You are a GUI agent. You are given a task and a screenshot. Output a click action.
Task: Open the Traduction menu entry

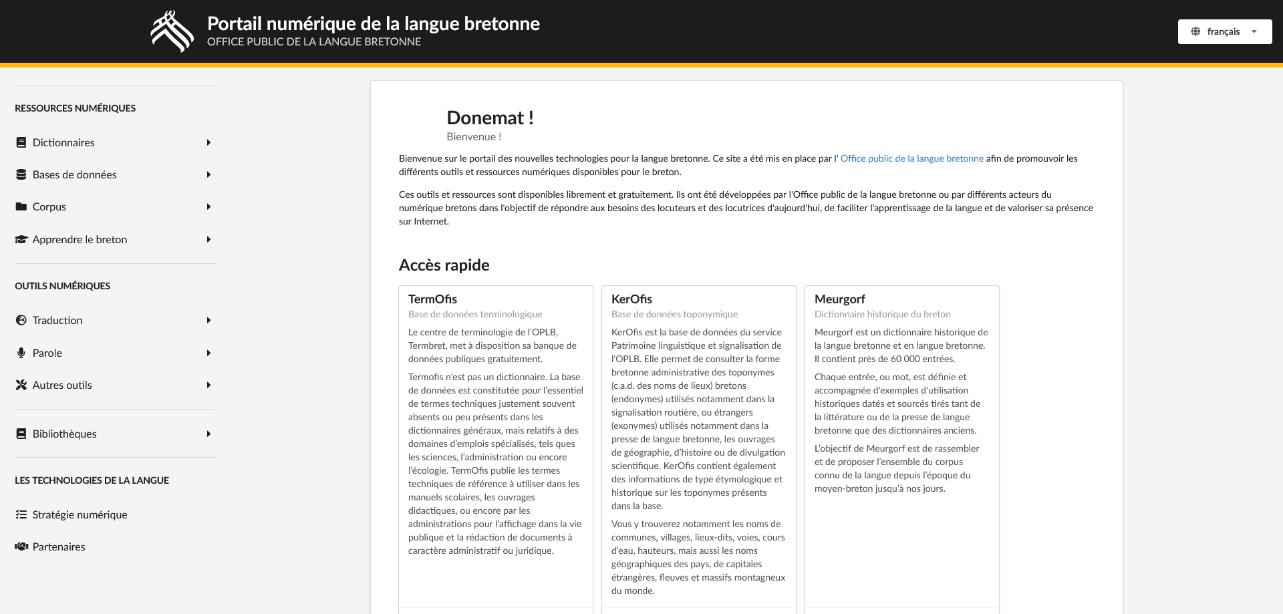[57, 320]
